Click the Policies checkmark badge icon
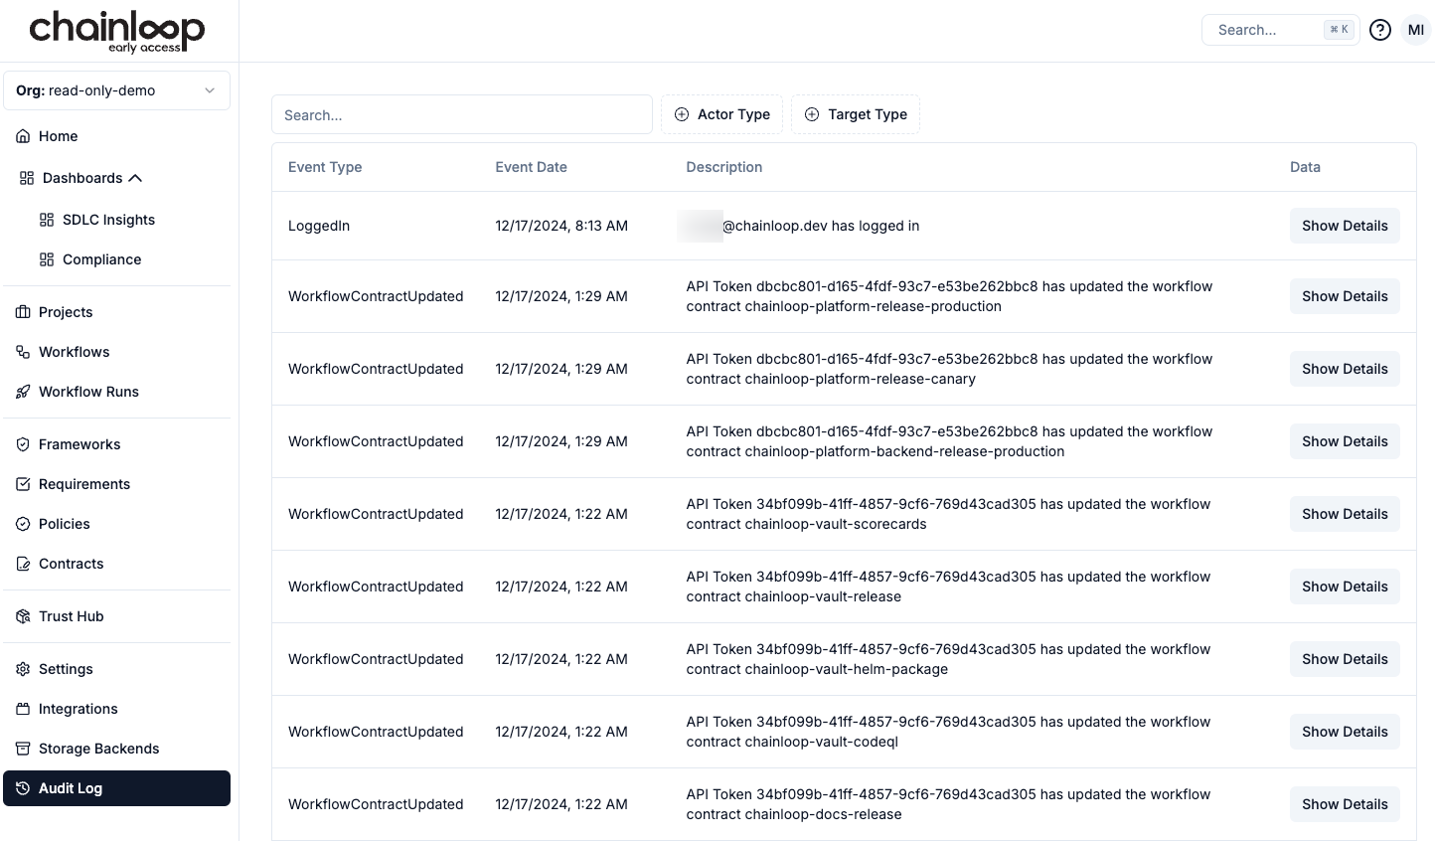This screenshot has width=1435, height=841. coord(23,524)
